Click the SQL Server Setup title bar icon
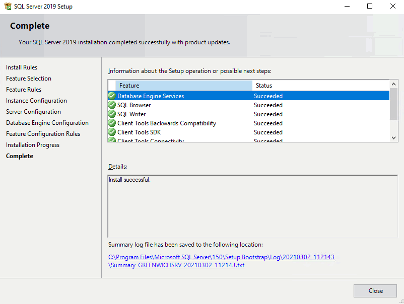This screenshot has height=304, width=404. [8, 6]
